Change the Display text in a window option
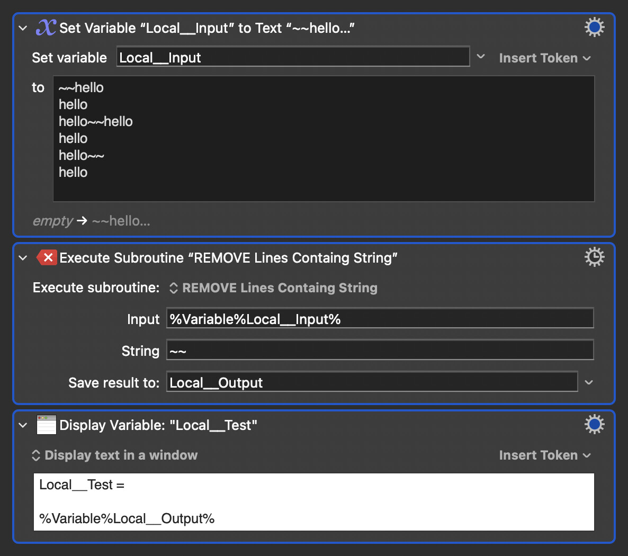628x556 pixels. (x=114, y=455)
